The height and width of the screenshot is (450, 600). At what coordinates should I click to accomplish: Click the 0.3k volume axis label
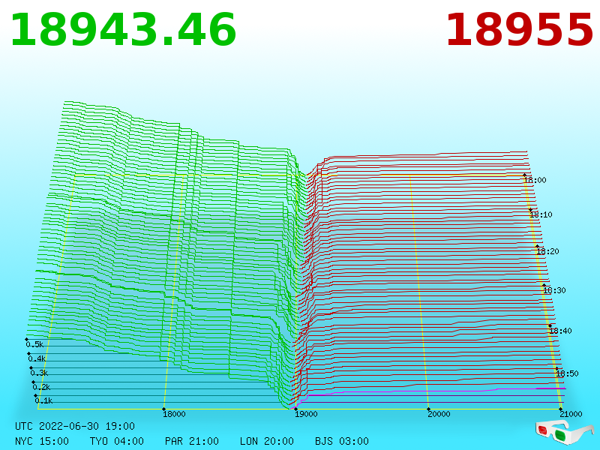coord(40,373)
